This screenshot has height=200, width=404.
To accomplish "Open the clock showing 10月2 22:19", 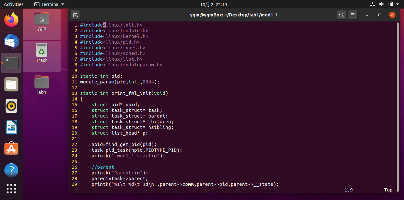I will pyautogui.click(x=214, y=4).
